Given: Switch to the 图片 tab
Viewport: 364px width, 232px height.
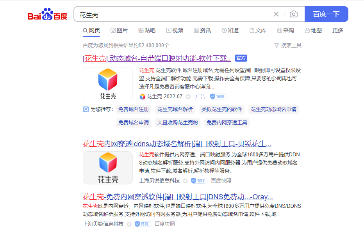Looking at the screenshot, I should point(119,30).
